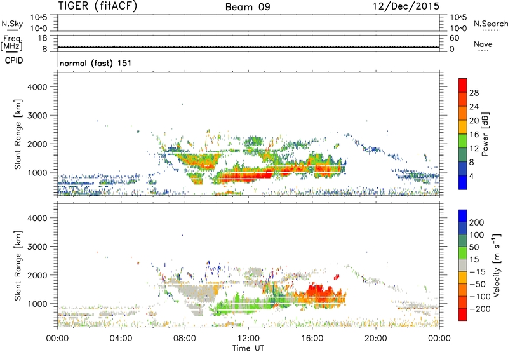Select the 50 label on Velocity colorbar
The width and height of the screenshot is (508, 352).
[474, 247]
